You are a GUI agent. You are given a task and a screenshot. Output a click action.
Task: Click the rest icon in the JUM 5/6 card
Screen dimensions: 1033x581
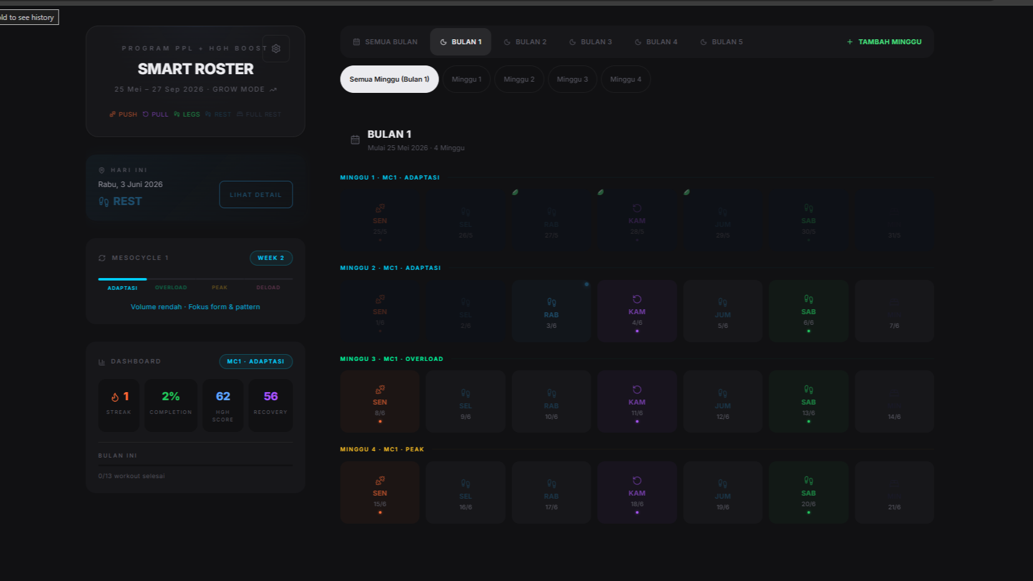click(722, 302)
